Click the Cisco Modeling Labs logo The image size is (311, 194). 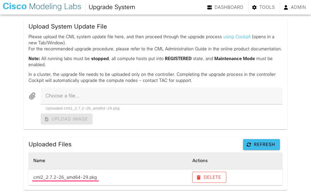(x=42, y=7)
